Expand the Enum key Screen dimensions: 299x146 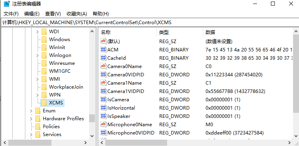click(31, 111)
